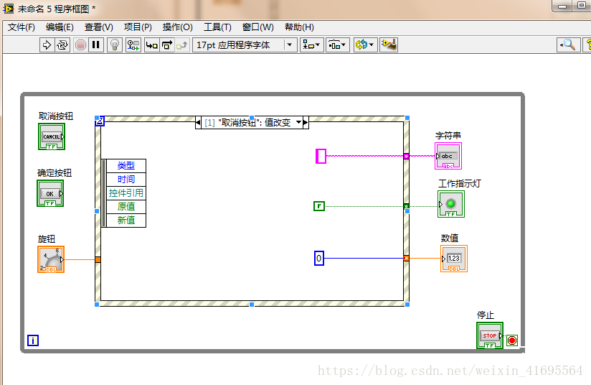This screenshot has width=591, height=385.
Task: Click the numeric constant 0
Action: tap(319, 258)
